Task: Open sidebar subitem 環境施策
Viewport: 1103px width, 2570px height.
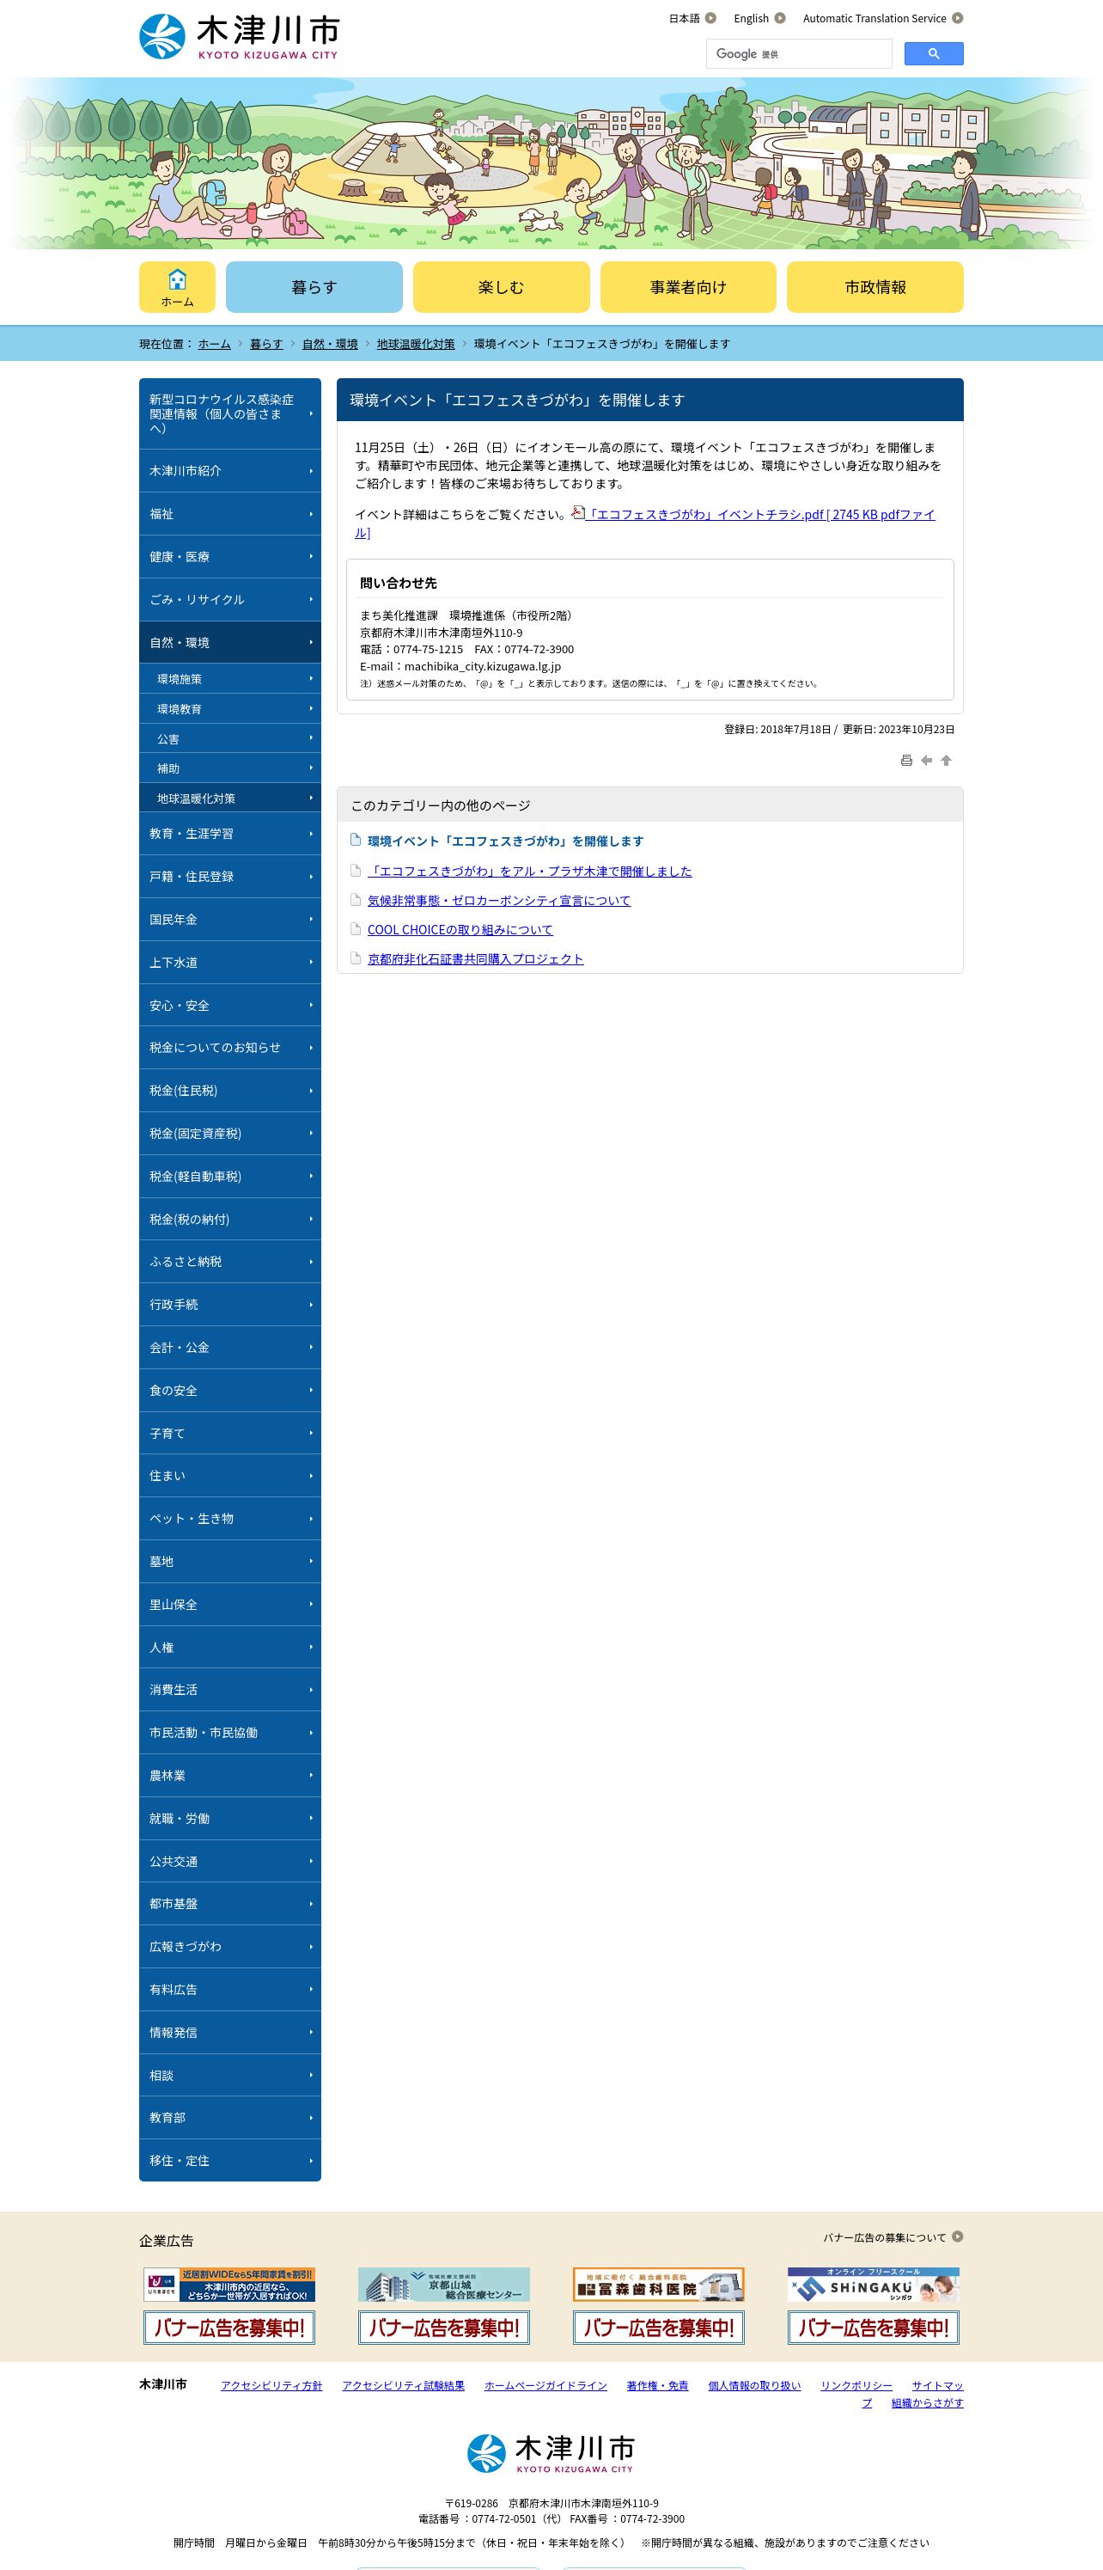Action: [x=229, y=678]
